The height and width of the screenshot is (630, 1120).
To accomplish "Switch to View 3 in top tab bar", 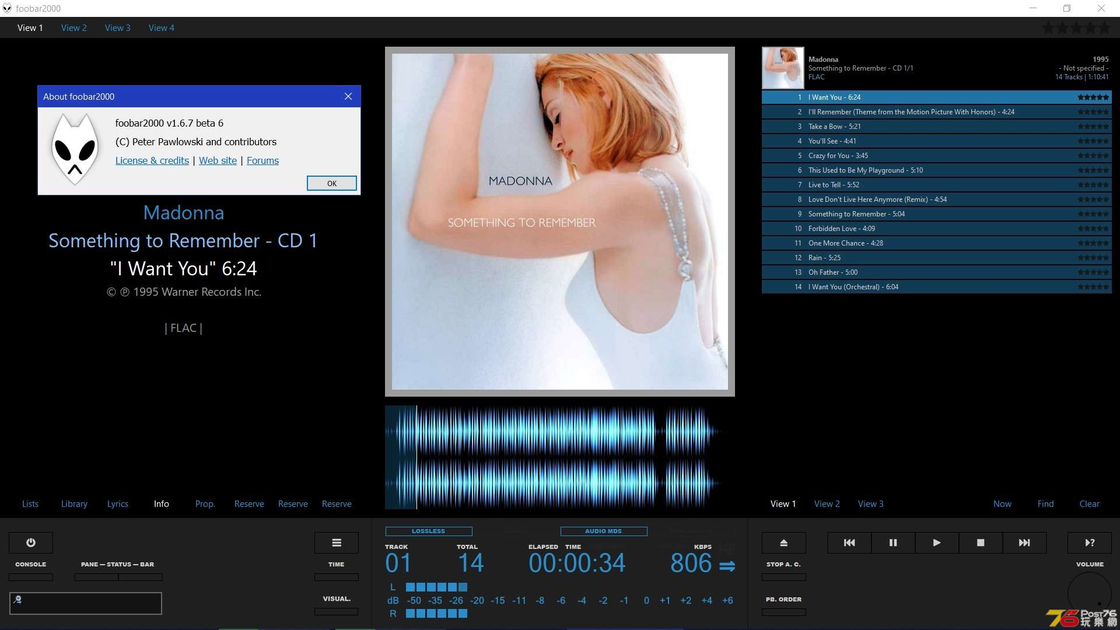I will click(x=117, y=27).
